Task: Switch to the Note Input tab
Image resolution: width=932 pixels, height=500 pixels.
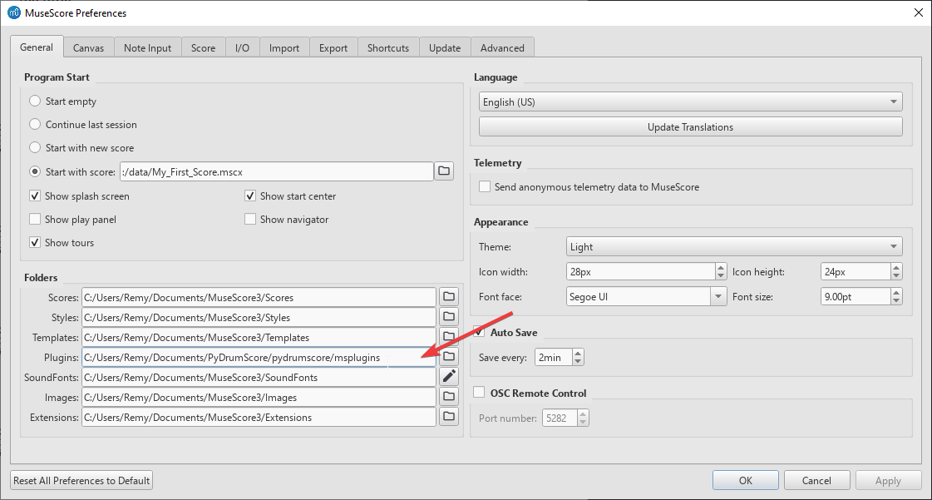Action: (147, 47)
